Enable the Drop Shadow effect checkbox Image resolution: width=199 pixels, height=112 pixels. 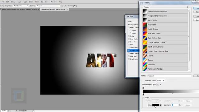[129, 59]
